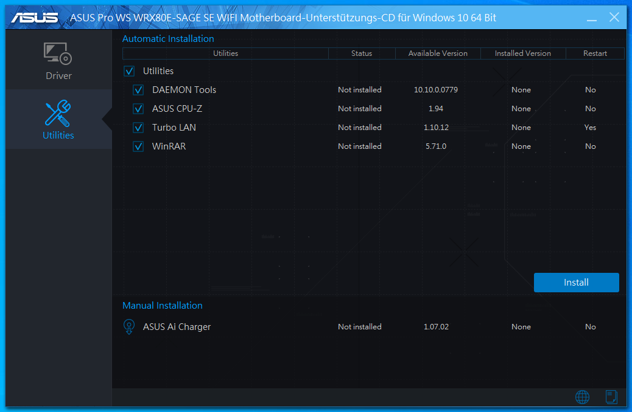Toggle the Utilities select-all checkbox
632x412 pixels.
click(129, 71)
